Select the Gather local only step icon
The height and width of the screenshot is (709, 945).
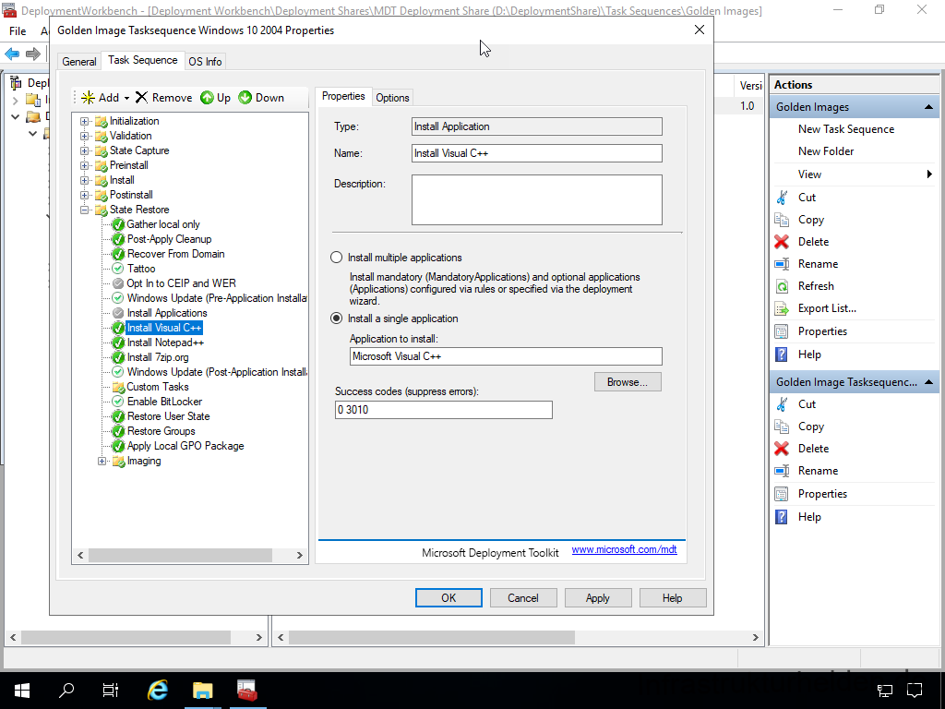[118, 225]
